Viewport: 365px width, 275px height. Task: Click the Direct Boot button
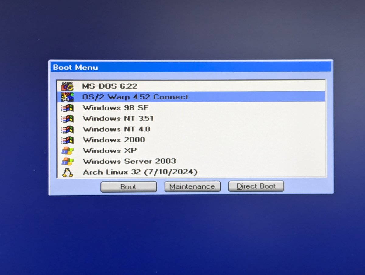(256, 186)
